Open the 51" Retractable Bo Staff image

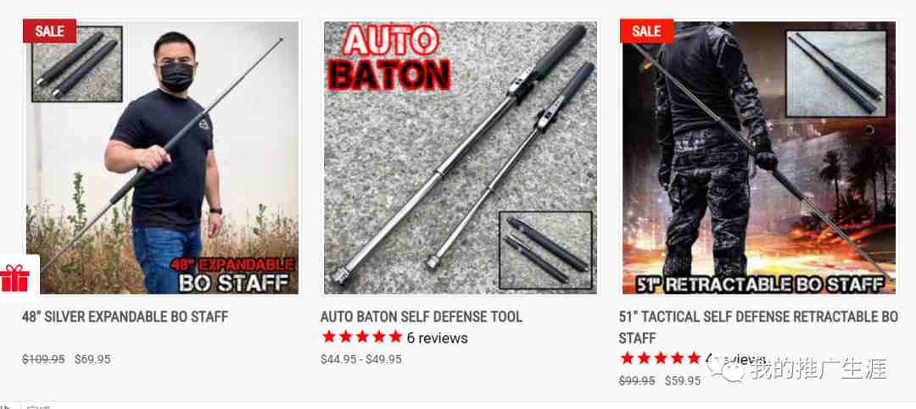[759, 158]
